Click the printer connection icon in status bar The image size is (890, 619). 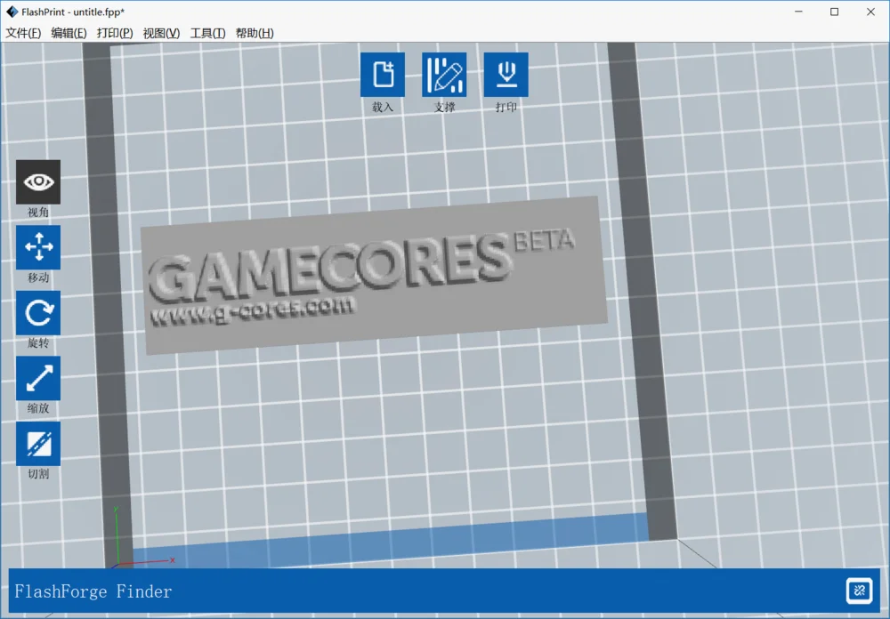860,591
